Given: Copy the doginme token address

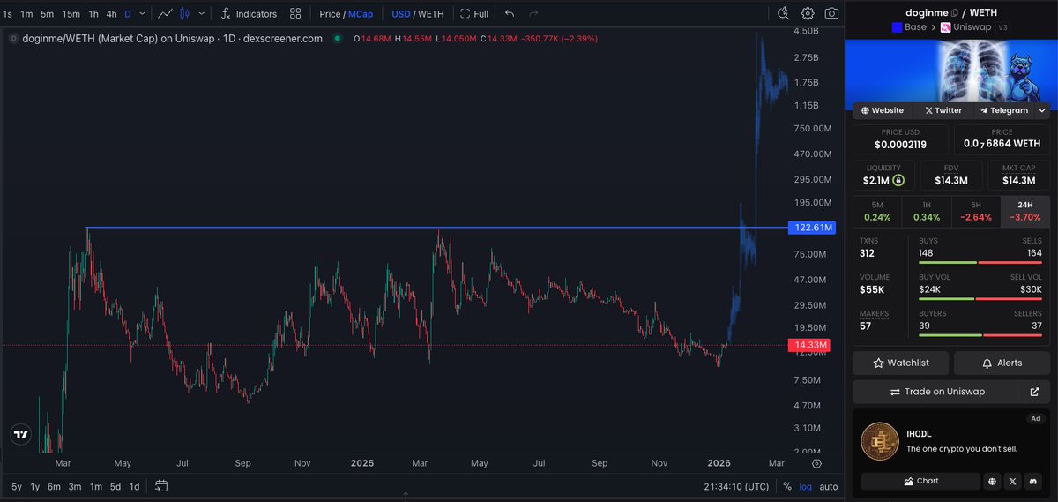Looking at the screenshot, I should pos(955,12).
